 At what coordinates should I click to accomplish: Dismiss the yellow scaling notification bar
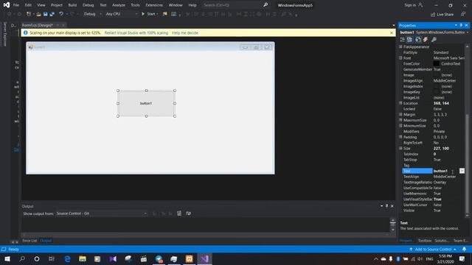(x=392, y=32)
